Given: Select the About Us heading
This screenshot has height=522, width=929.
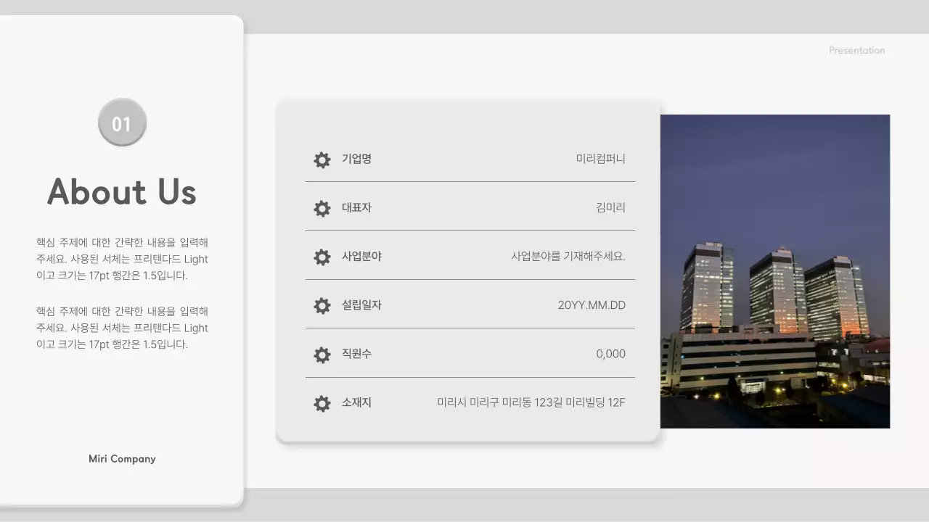Looking at the screenshot, I should tap(121, 191).
